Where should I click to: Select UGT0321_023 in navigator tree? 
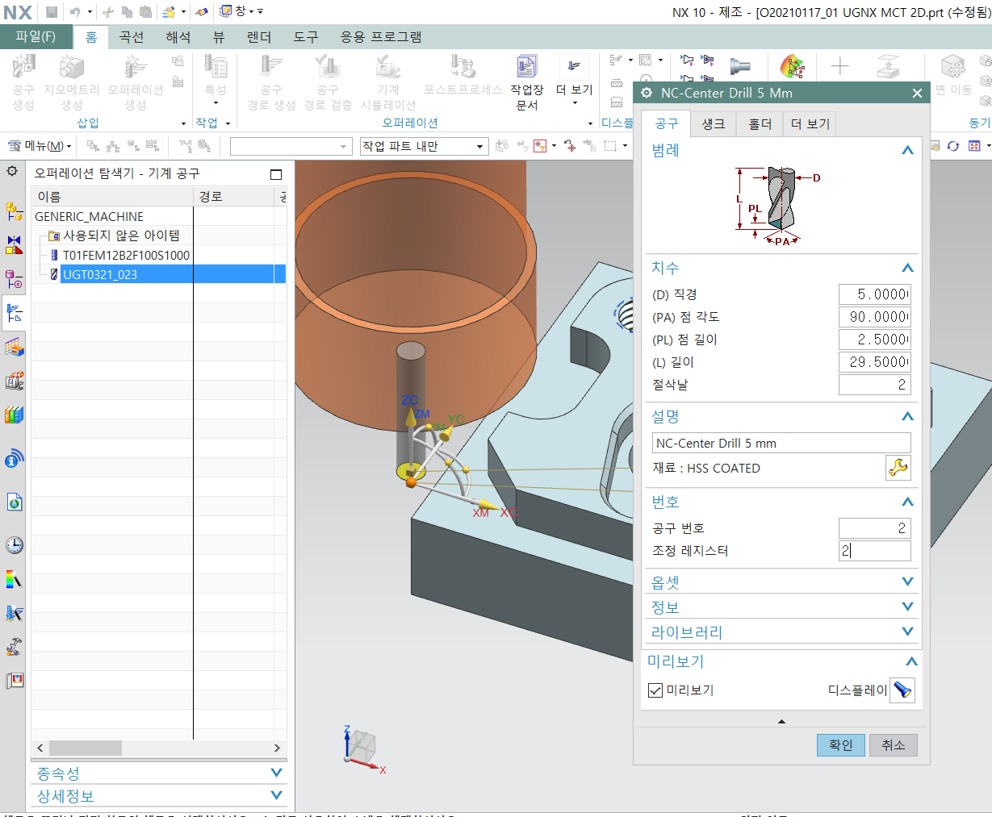pos(100,274)
